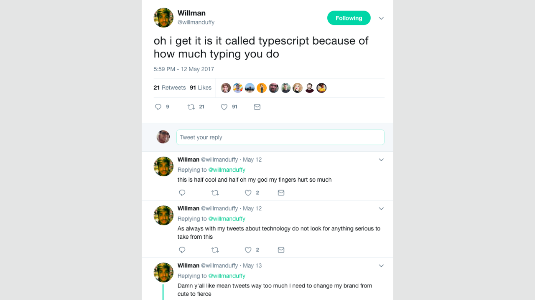Reply to the "fingers hurt so much" tweet

pos(182,193)
